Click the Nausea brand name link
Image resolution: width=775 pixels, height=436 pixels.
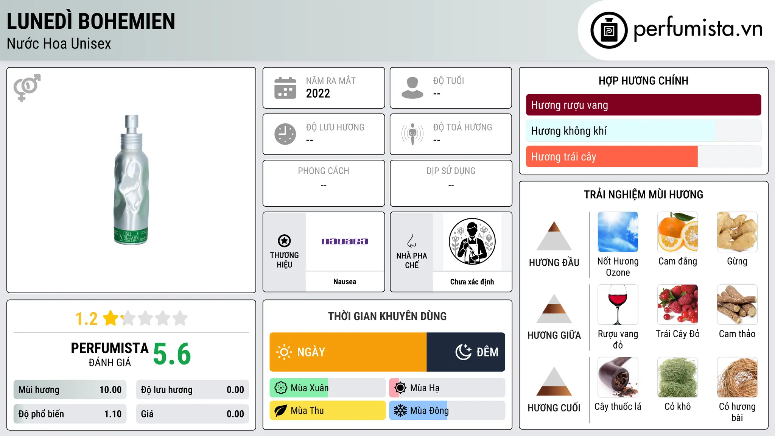click(345, 282)
